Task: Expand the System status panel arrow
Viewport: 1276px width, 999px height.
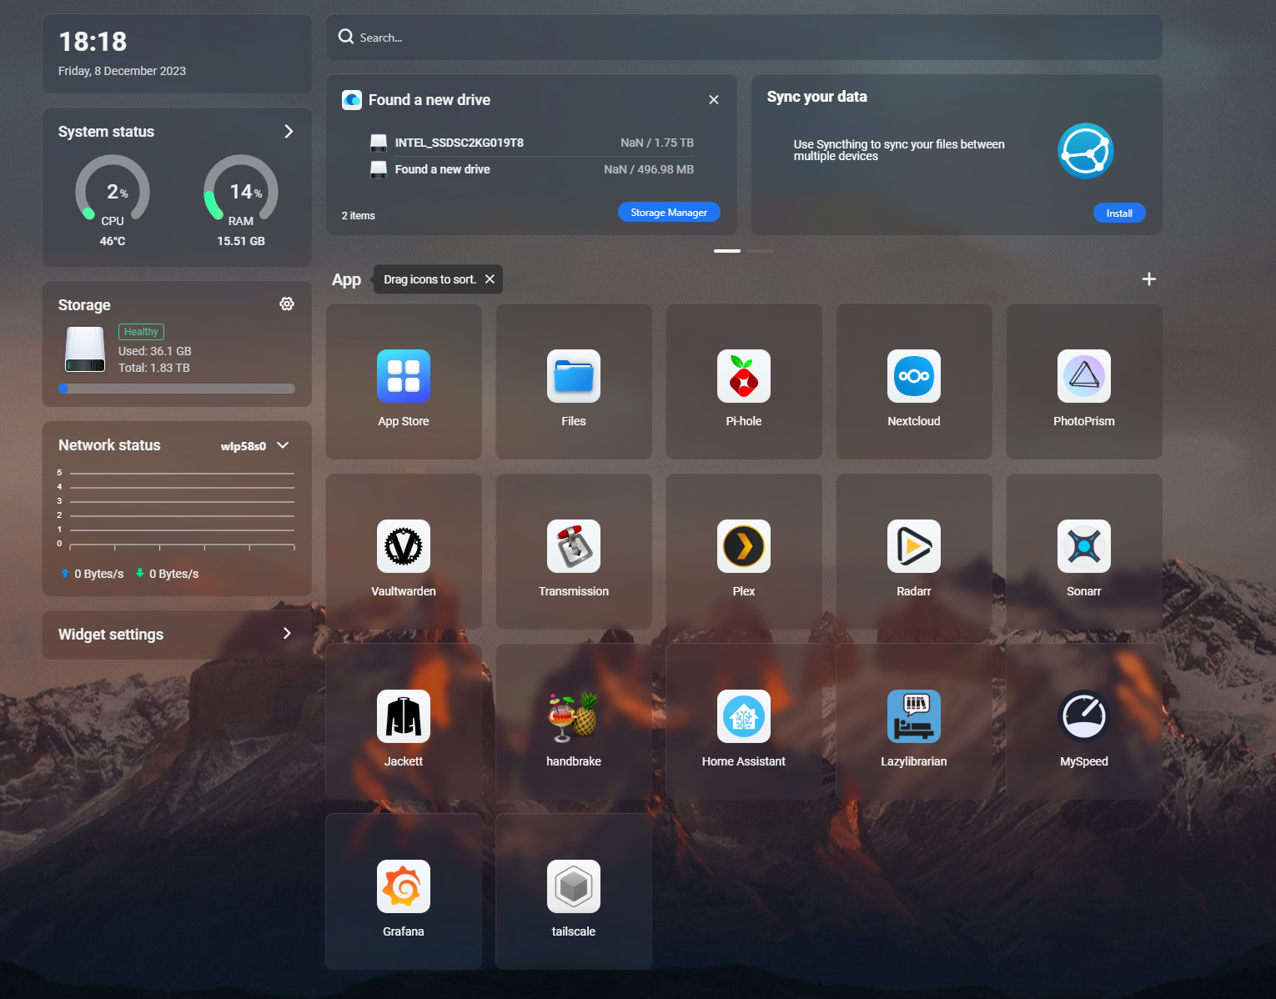Action: tap(289, 132)
